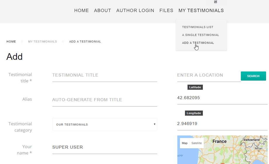Click the Enter a location field
Viewport: 269px width, 164px height.
coord(208,75)
